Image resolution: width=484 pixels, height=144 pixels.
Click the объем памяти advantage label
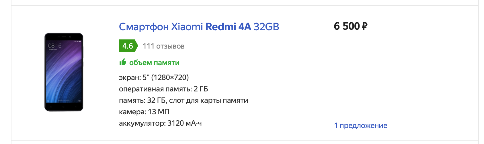pyautogui.click(x=154, y=63)
